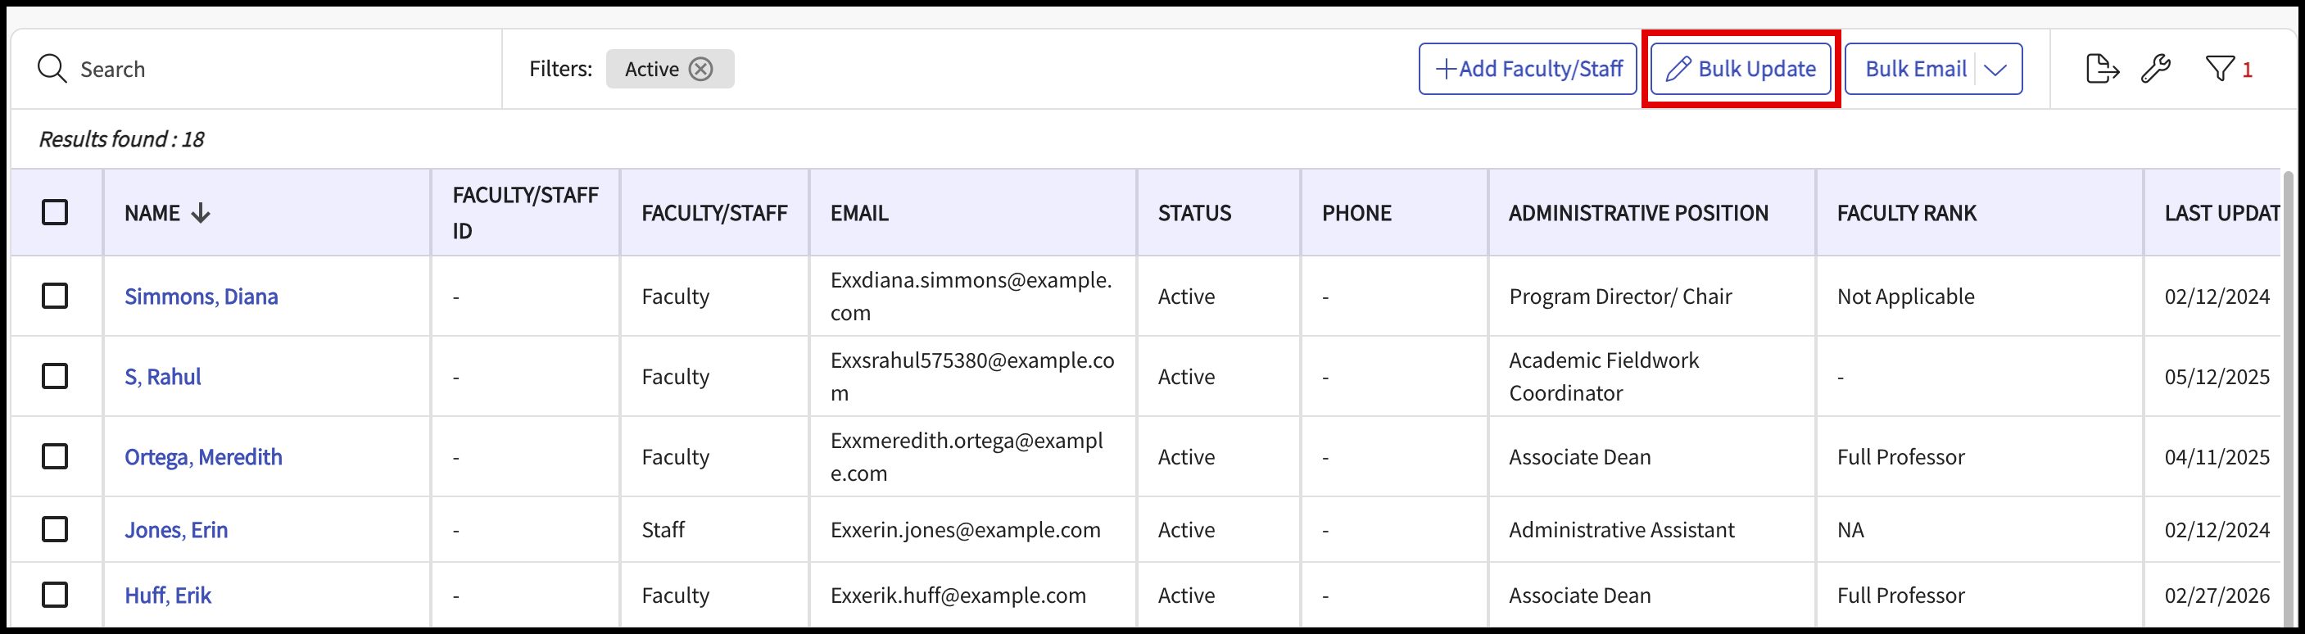Sort by the Status column header
This screenshot has height=634, width=2305.
tap(1194, 213)
